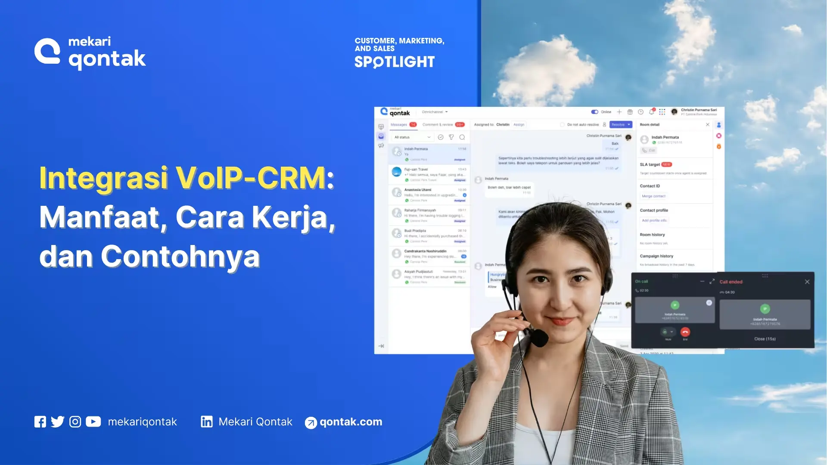Screen dimensions: 827x465
Task: Click the Merge contact link in Room detail
Action: (x=653, y=196)
